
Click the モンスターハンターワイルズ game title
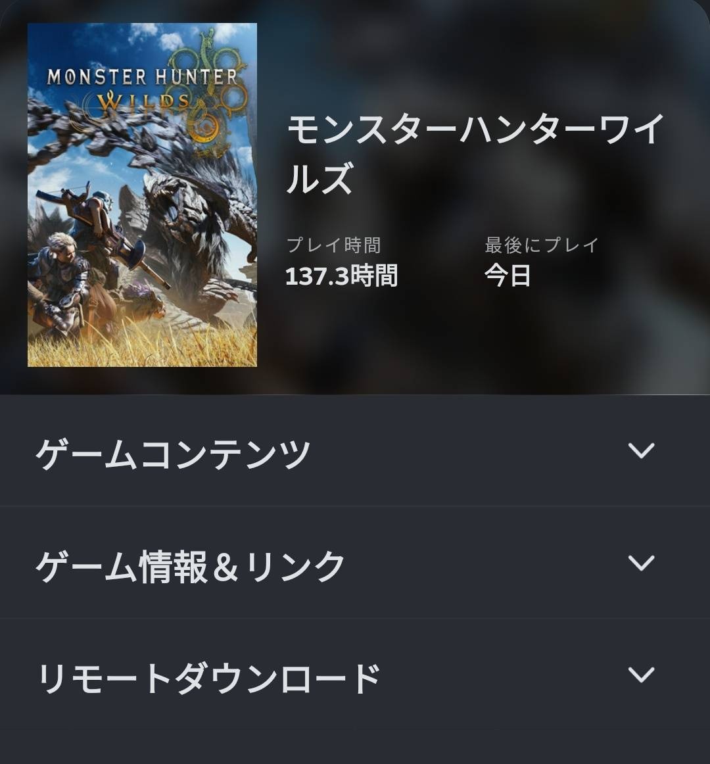point(475,153)
